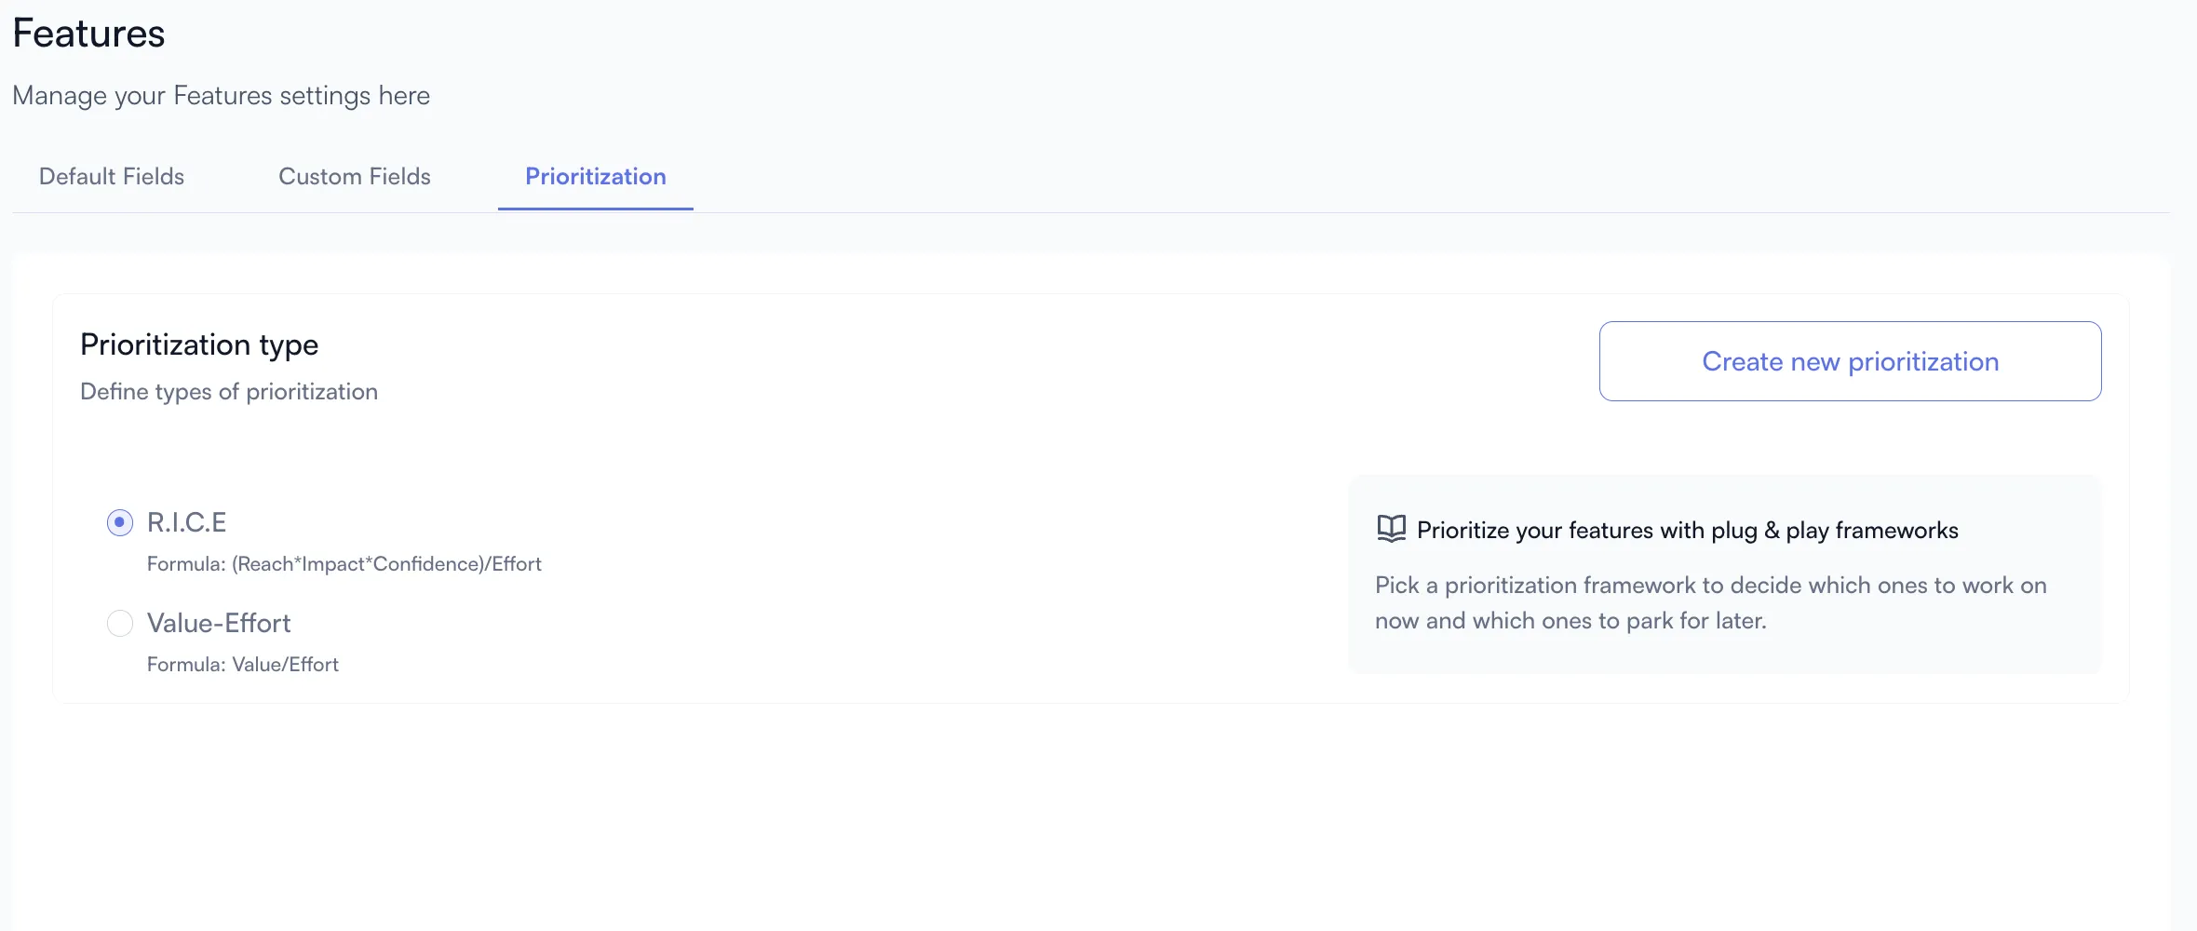Image resolution: width=2197 pixels, height=931 pixels.
Task: Click the Prioritize your features with plug & play frameworks heading
Action: (1688, 530)
